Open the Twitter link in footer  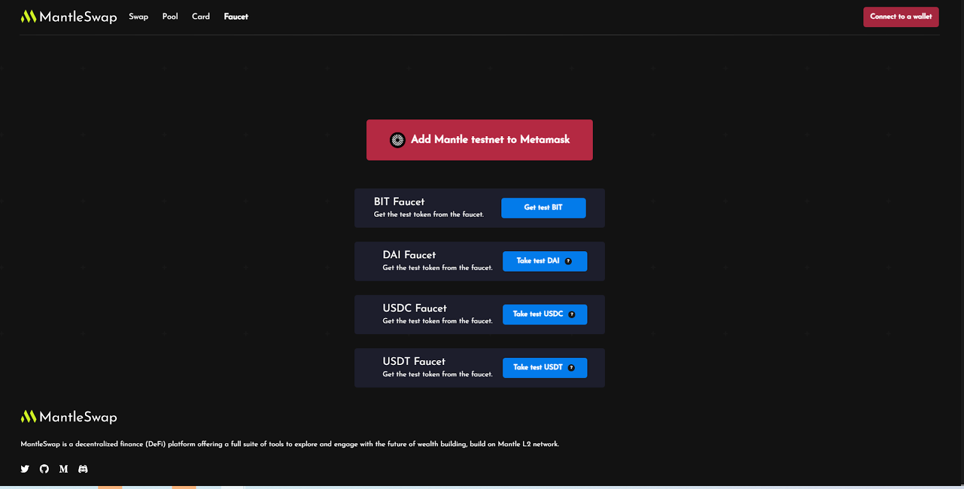coord(25,469)
